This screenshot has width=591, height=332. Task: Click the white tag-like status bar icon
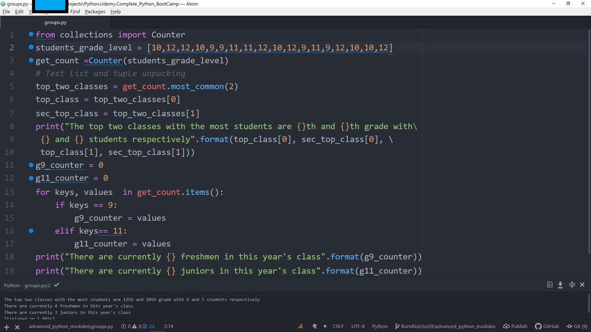314,327
